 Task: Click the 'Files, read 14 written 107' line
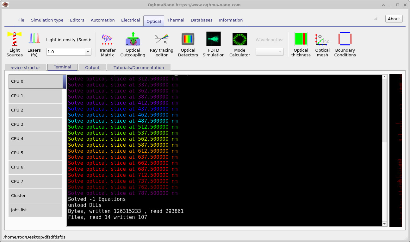[108, 217]
